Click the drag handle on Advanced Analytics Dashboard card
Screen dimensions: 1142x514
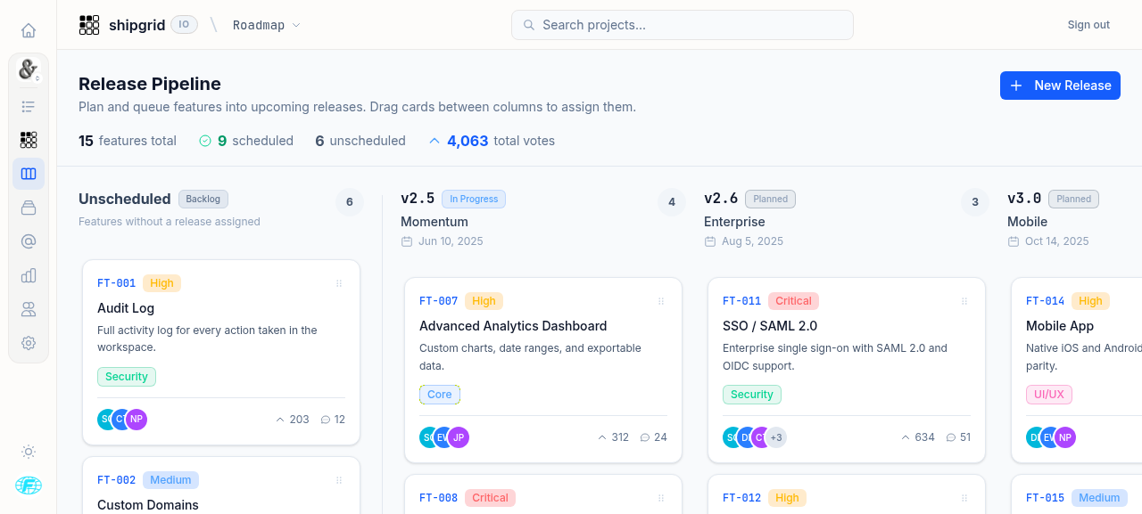pos(661,301)
